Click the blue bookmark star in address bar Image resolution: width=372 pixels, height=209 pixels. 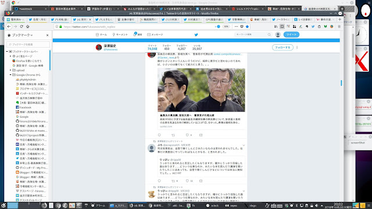coord(247,27)
